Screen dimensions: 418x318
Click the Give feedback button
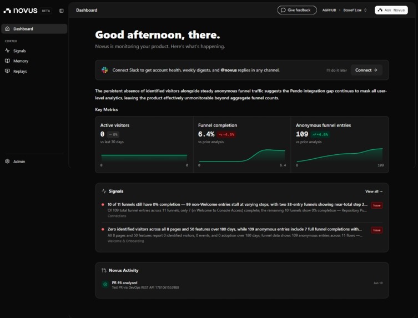tap(297, 10)
